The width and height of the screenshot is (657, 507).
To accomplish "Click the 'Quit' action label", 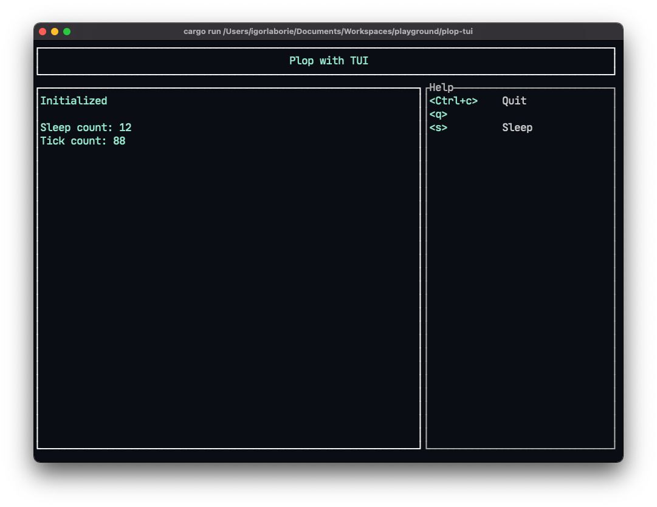I will (514, 101).
